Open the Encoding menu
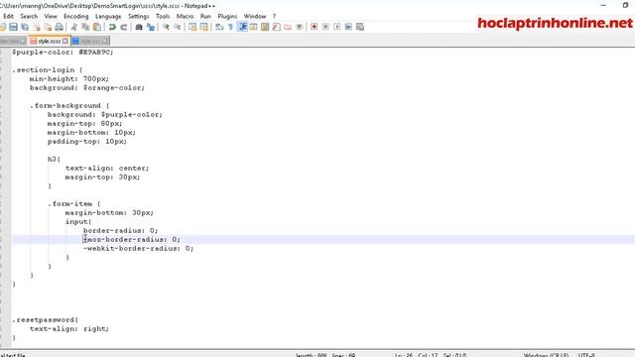The height and width of the screenshot is (357, 635). tap(75, 16)
